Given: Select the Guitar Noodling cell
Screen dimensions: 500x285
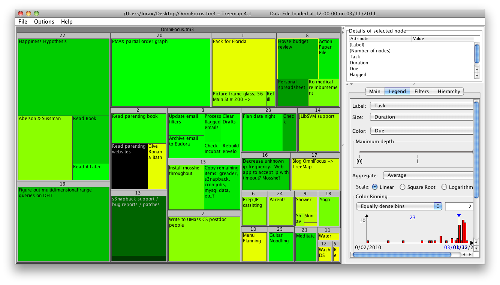Looking at the screenshot, I should [281, 247].
